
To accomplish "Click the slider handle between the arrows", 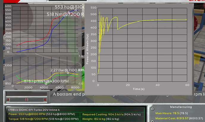I will click(x=27, y=99).
